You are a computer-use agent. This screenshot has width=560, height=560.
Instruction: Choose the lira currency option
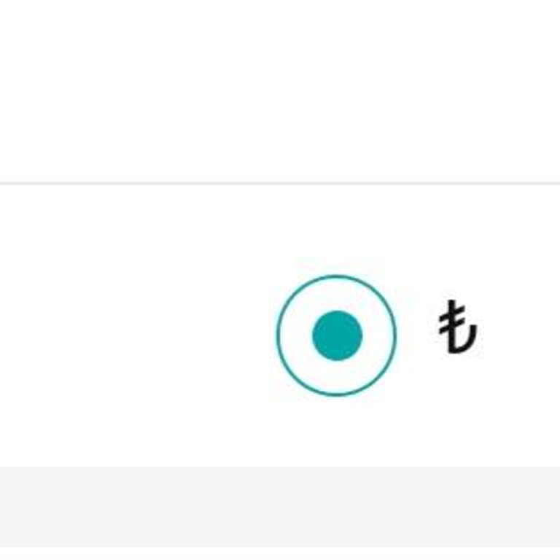tap(336, 335)
